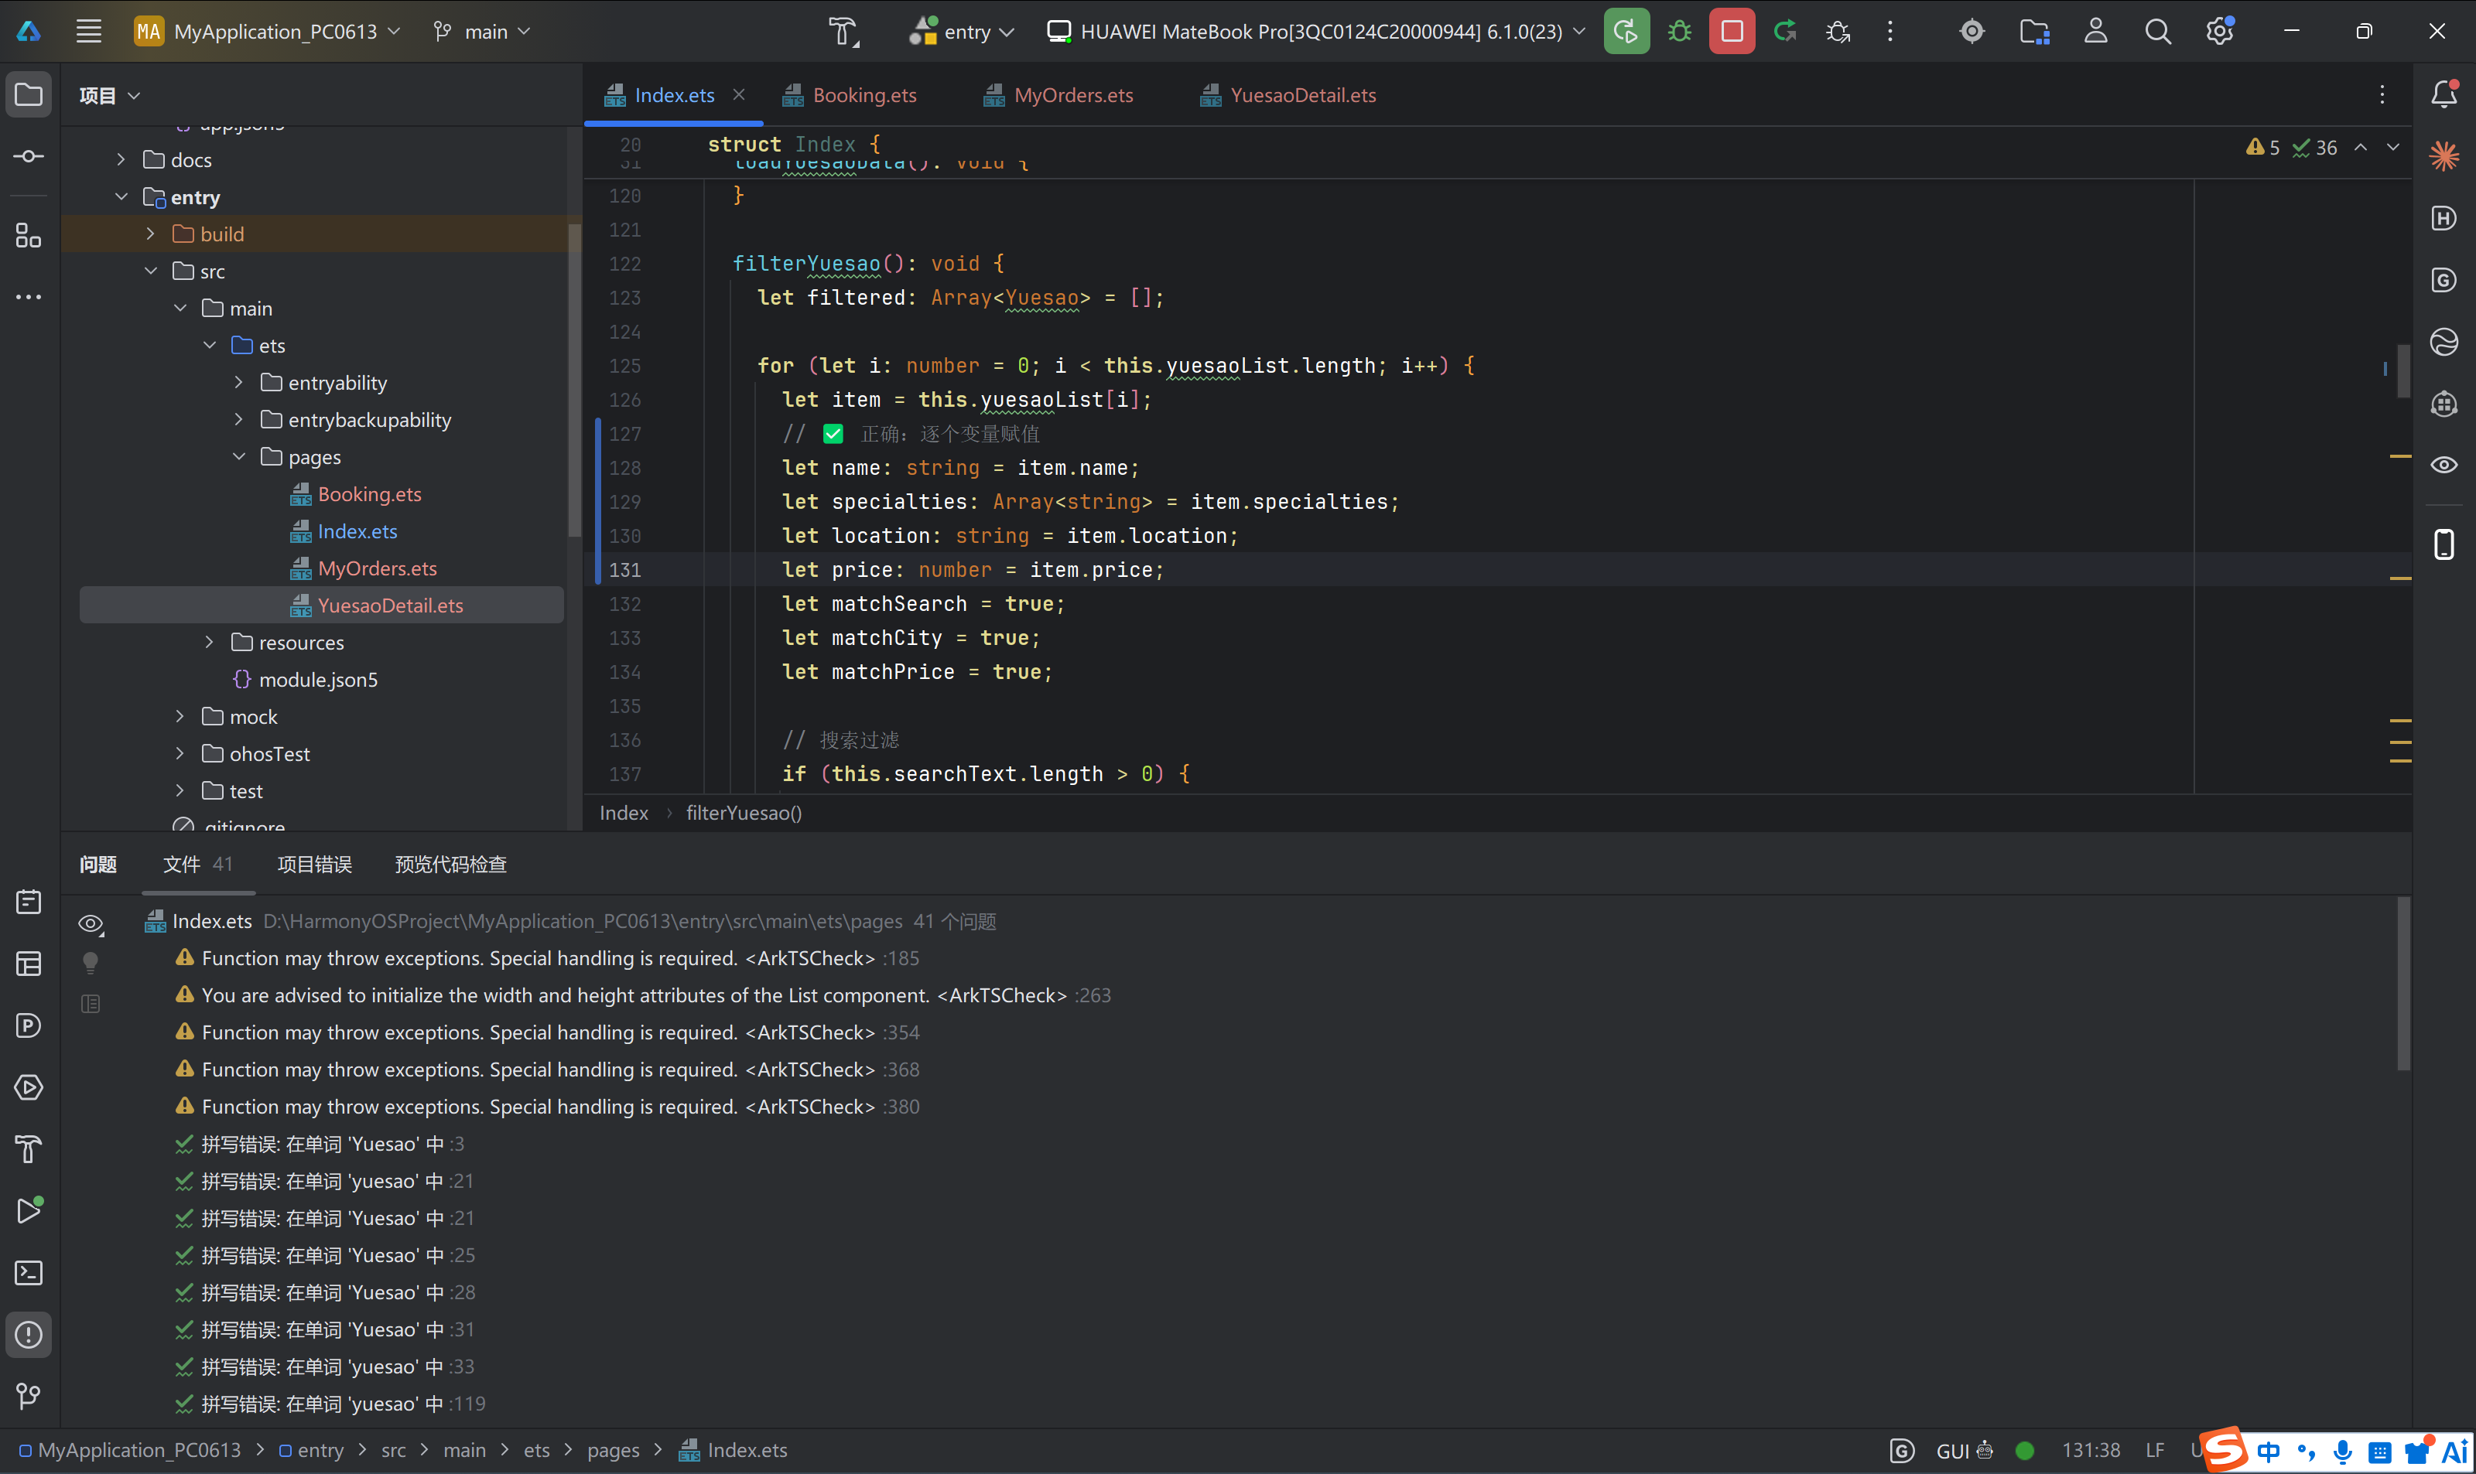This screenshot has width=2476, height=1474.
Task: Open the build hammer icon in left sidebar
Action: click(29, 1149)
